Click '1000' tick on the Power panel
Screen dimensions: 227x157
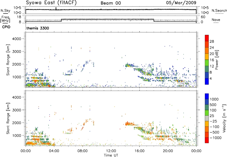pyautogui.click(x=16, y=77)
